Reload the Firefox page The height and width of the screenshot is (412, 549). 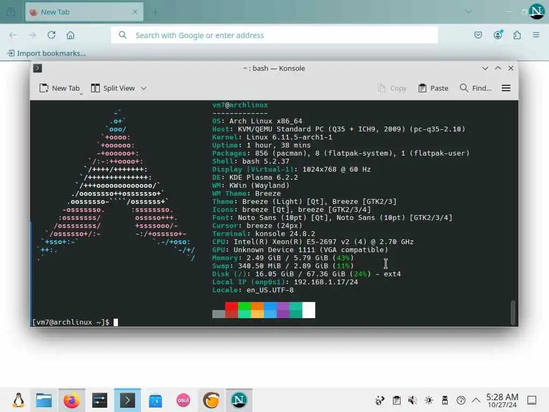tap(51, 35)
